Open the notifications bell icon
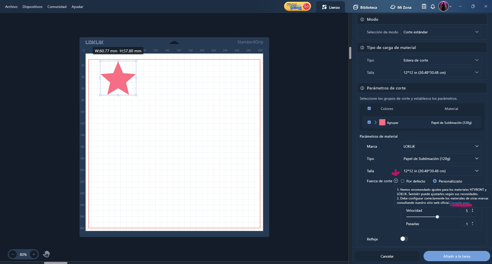The width and height of the screenshot is (492, 264). (x=433, y=7)
